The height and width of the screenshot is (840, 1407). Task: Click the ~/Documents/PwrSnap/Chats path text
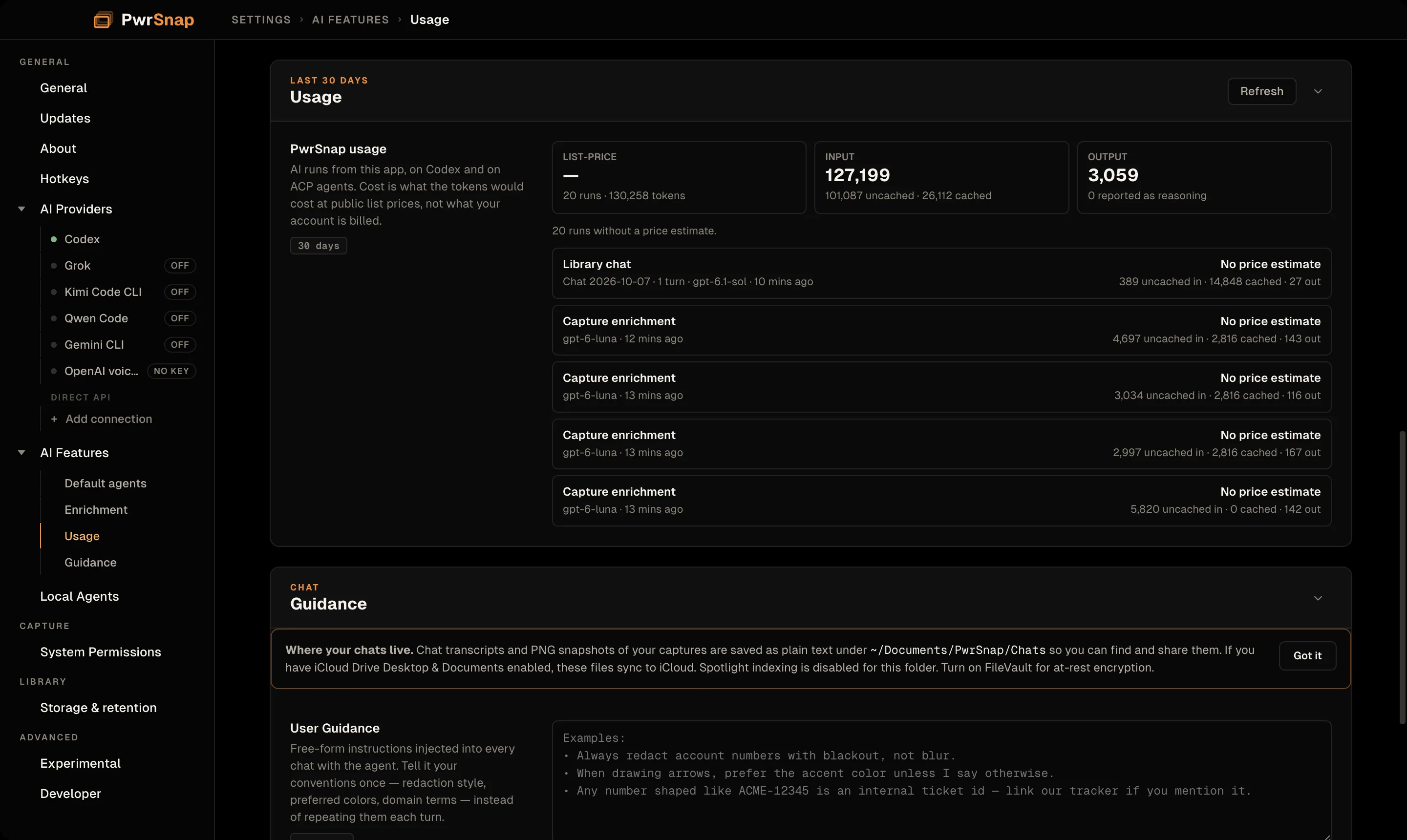[x=958, y=651]
